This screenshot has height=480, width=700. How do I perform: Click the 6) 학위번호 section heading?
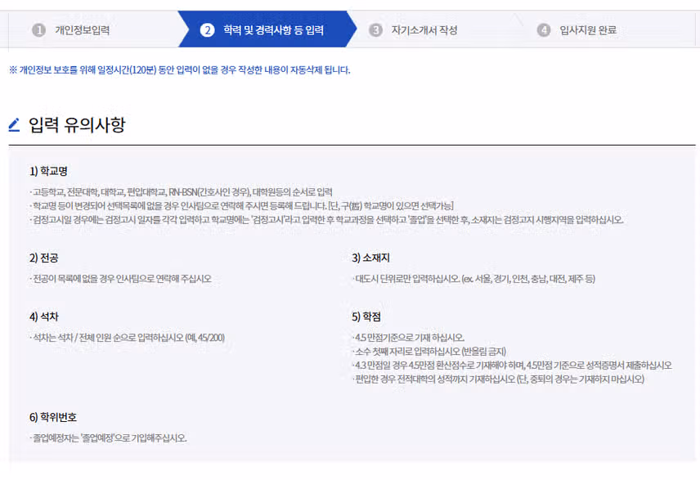53,417
